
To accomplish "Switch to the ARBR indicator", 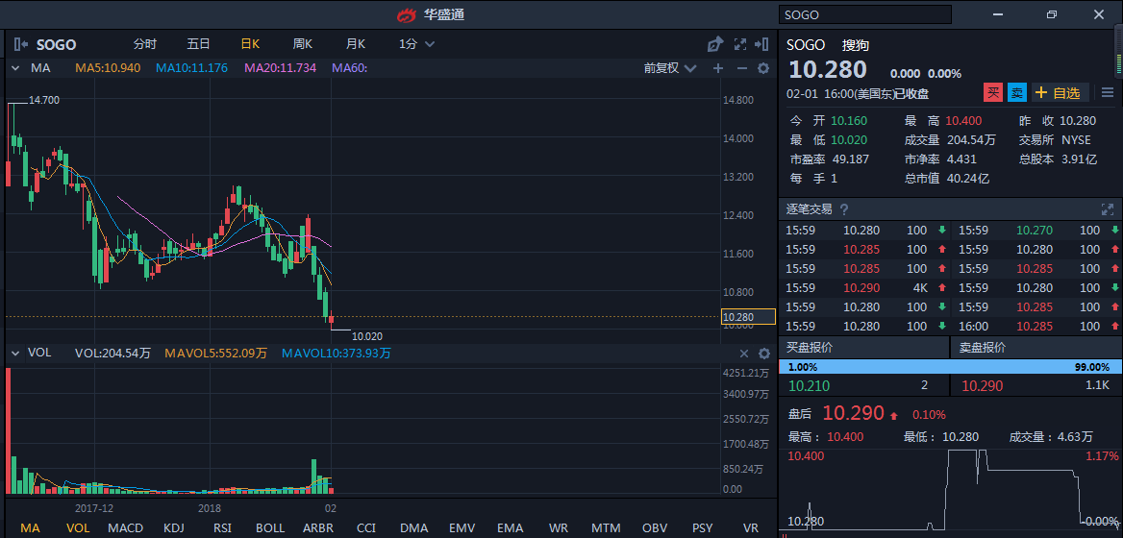I will point(318,528).
